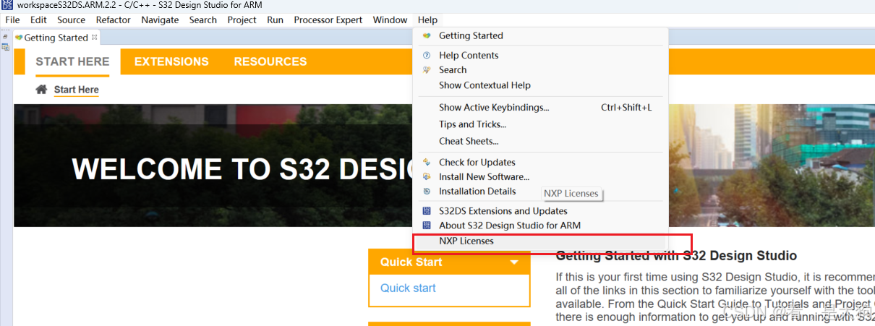The height and width of the screenshot is (326, 875).
Task: Switch to RESOURCES tab
Action: (x=270, y=61)
